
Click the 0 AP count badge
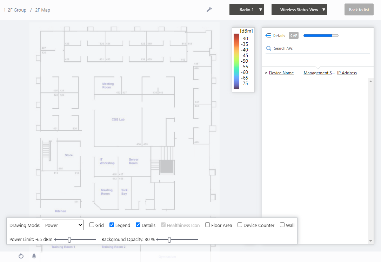[294, 36]
